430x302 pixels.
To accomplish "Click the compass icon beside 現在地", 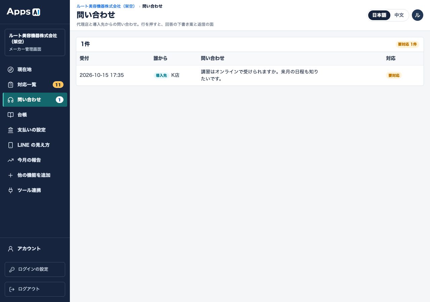I will point(10,69).
